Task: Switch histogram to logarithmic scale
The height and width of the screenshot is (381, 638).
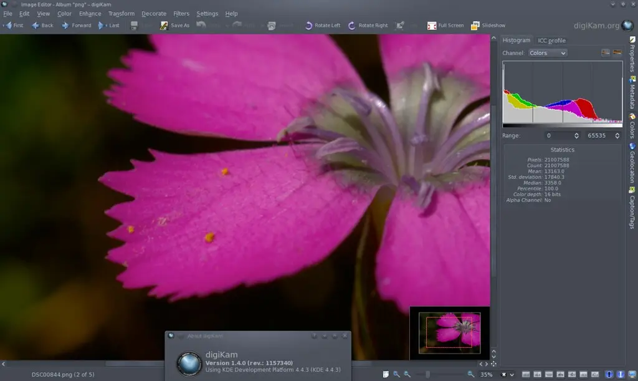Action: 616,52
